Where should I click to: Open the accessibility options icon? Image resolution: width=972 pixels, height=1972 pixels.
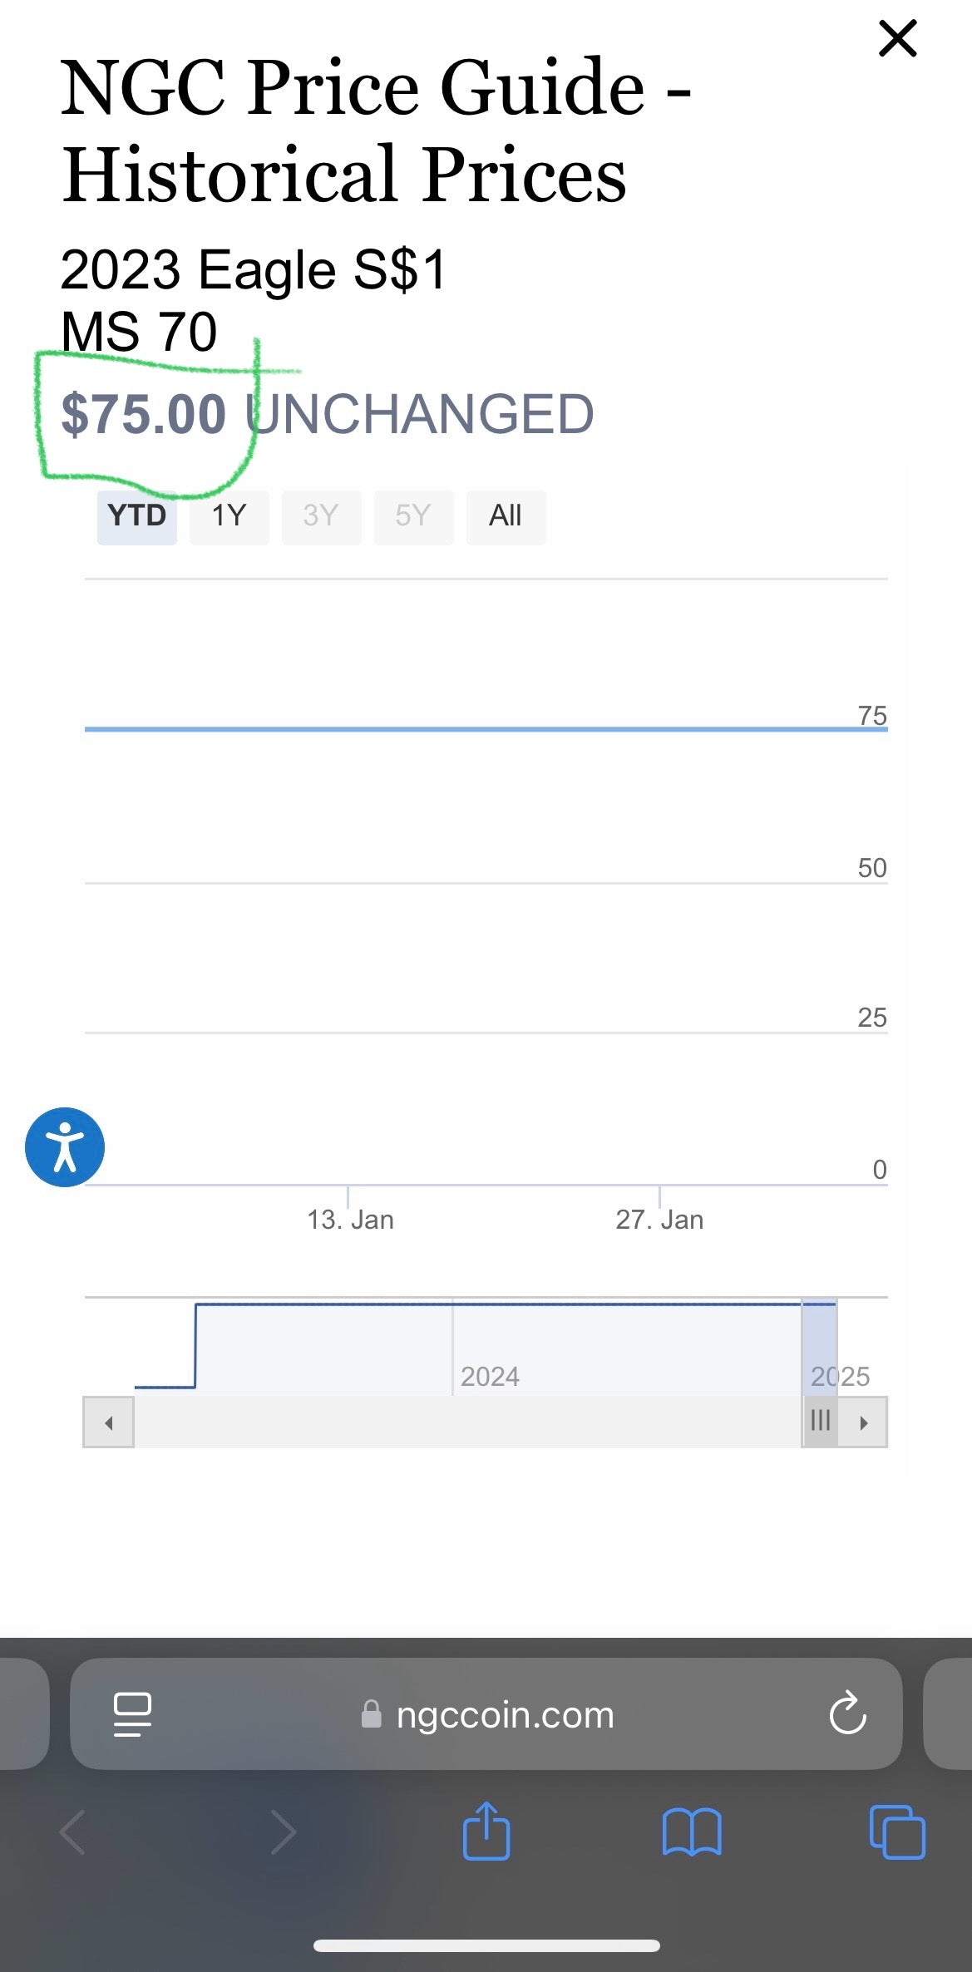(x=65, y=1147)
